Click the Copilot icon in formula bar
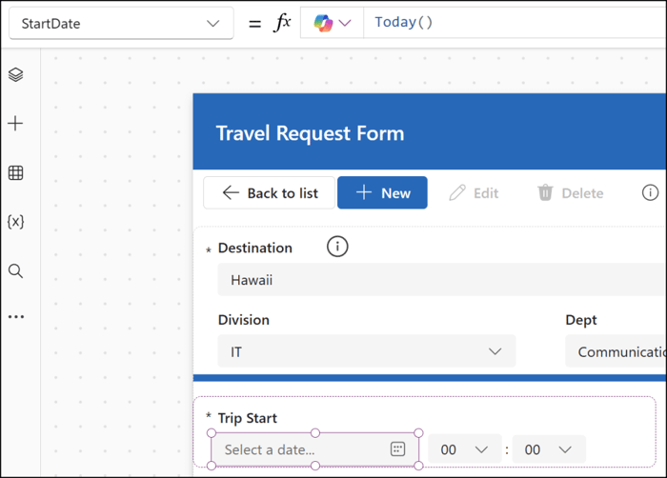 (324, 23)
